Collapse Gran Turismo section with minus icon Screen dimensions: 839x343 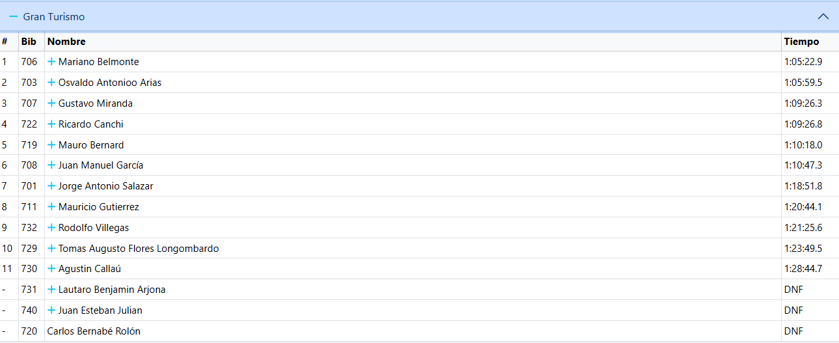(x=14, y=17)
